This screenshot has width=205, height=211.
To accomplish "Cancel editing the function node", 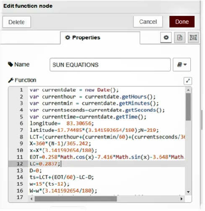I will pyautogui.click(x=148, y=22).
